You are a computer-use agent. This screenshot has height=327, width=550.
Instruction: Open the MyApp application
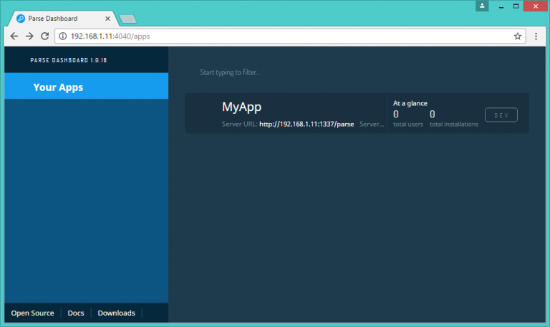click(241, 107)
